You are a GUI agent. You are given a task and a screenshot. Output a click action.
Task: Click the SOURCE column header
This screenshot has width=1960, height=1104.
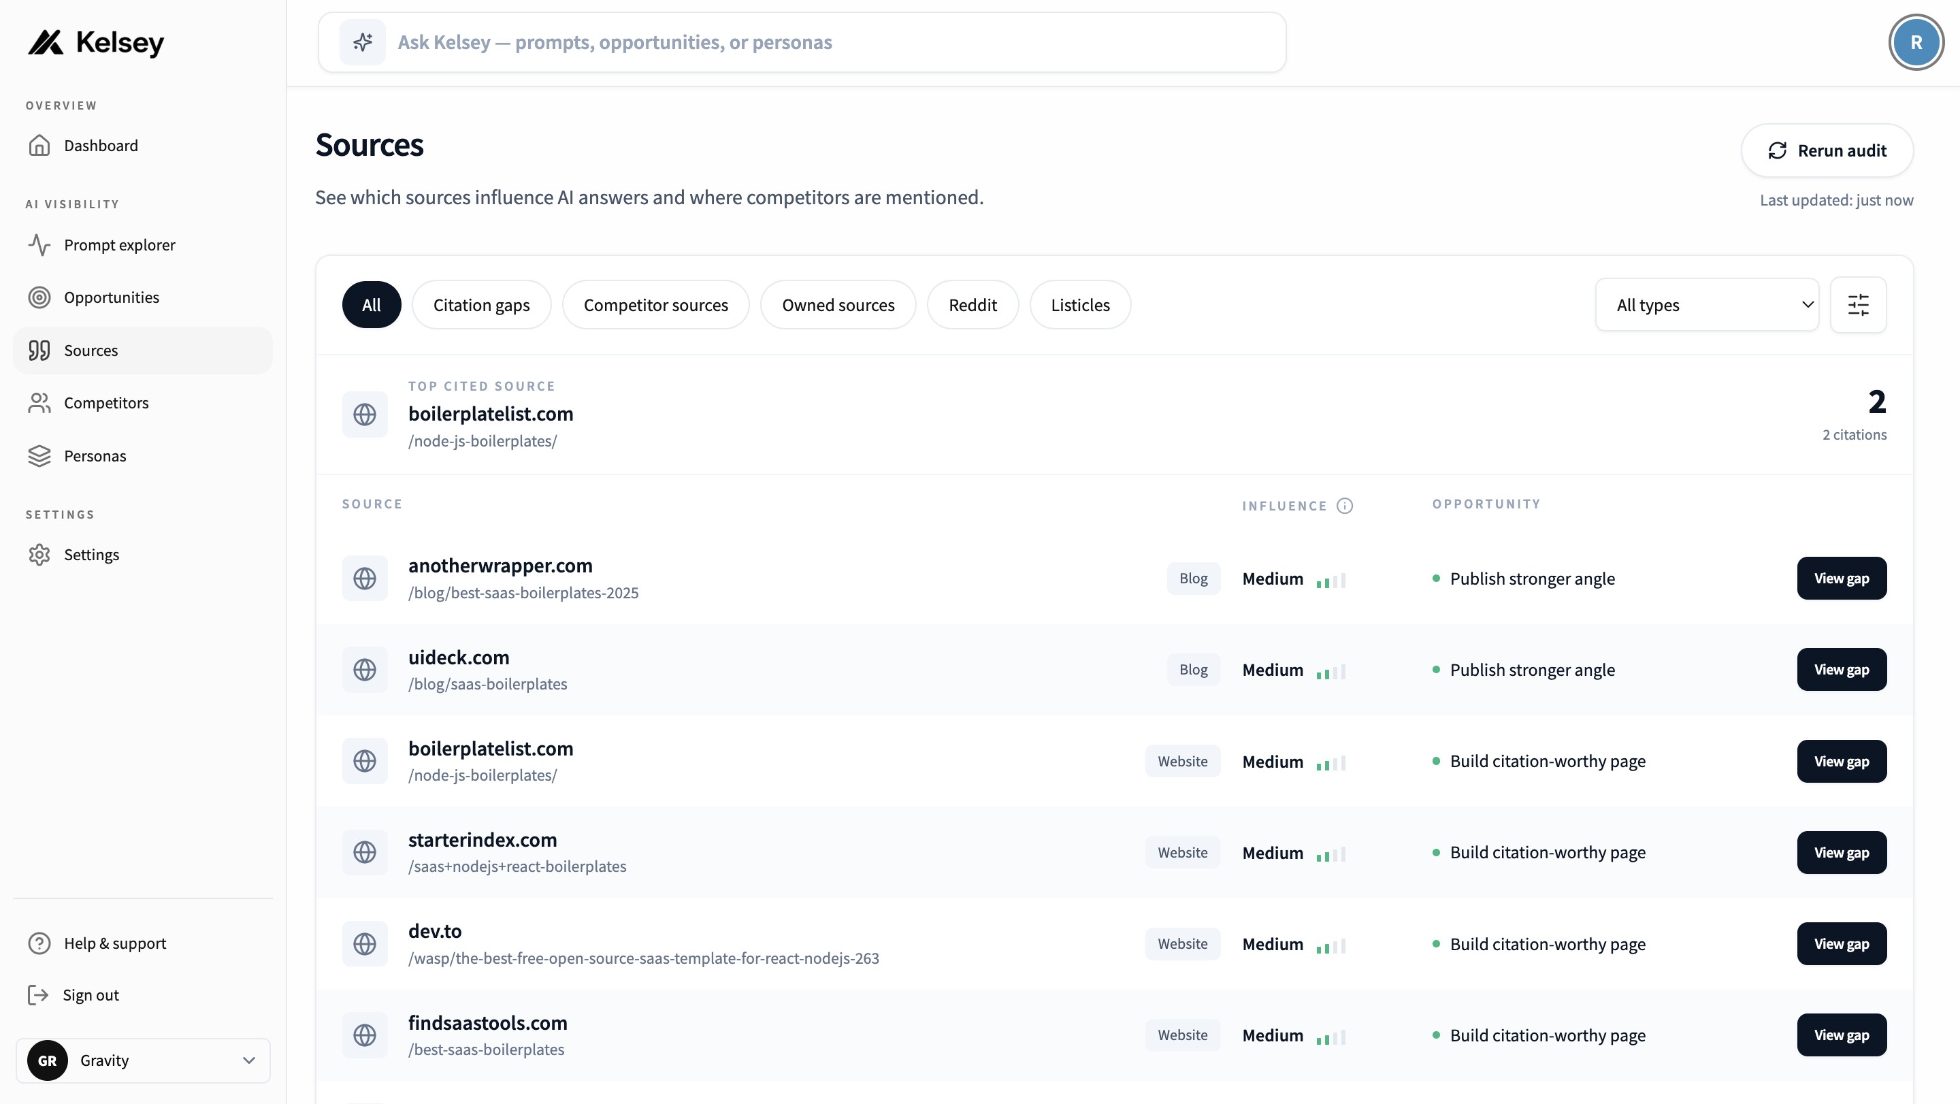[x=372, y=504]
